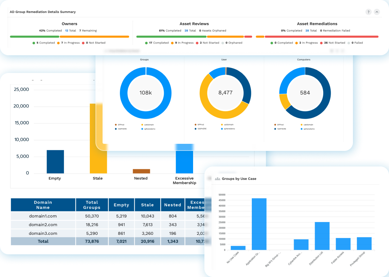Select the tallest Application Gr... bar
Viewport: 389px width, 277px height.
[x=259, y=224]
